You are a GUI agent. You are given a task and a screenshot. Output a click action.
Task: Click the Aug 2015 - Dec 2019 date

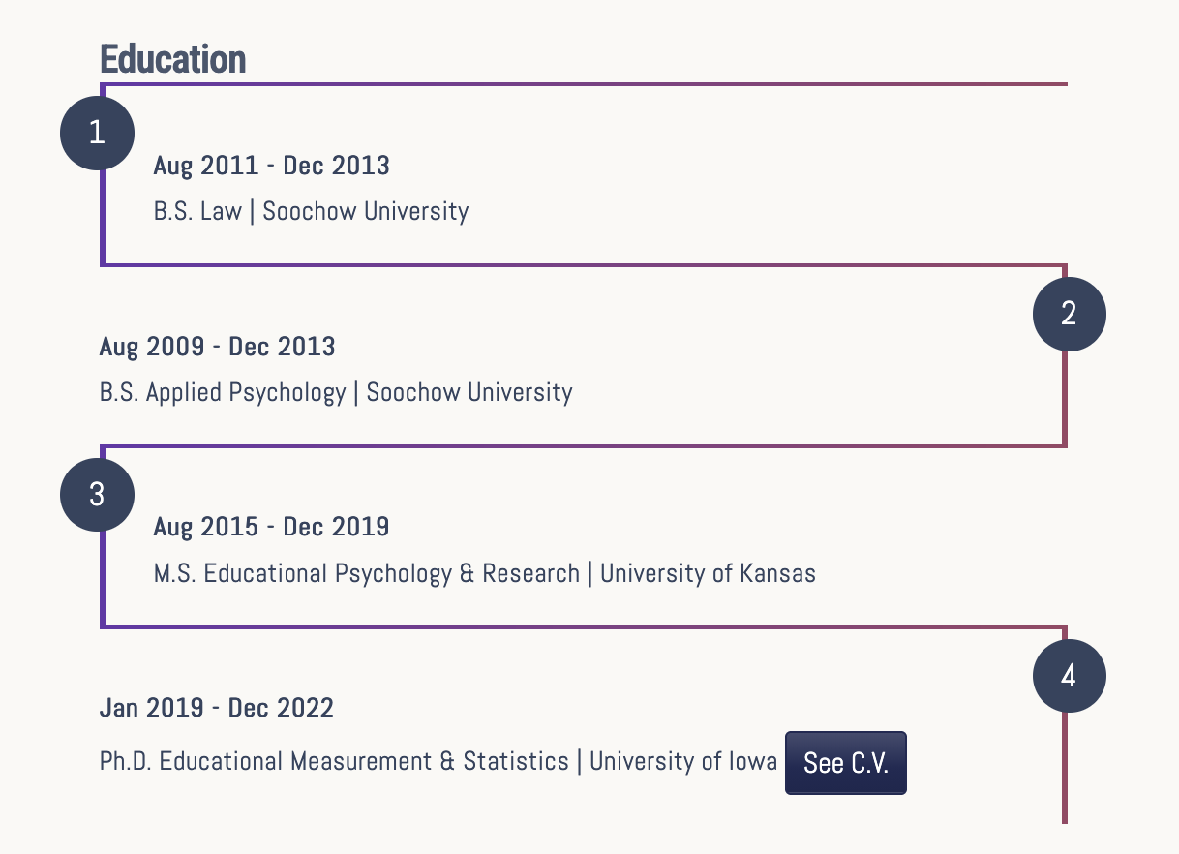[x=271, y=527]
